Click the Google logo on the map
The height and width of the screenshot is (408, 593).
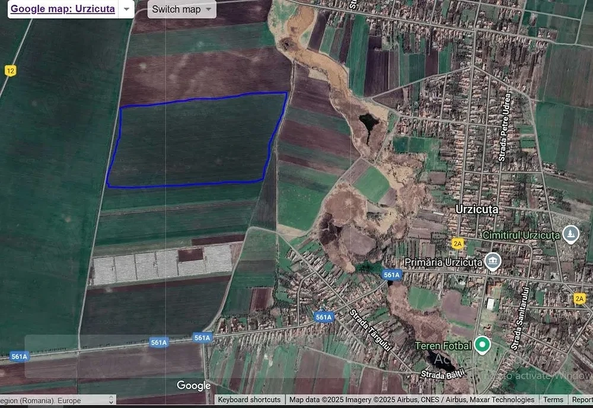194,385
